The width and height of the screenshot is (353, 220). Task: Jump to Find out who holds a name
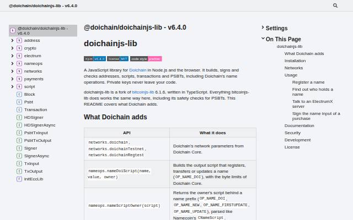tap(313, 92)
